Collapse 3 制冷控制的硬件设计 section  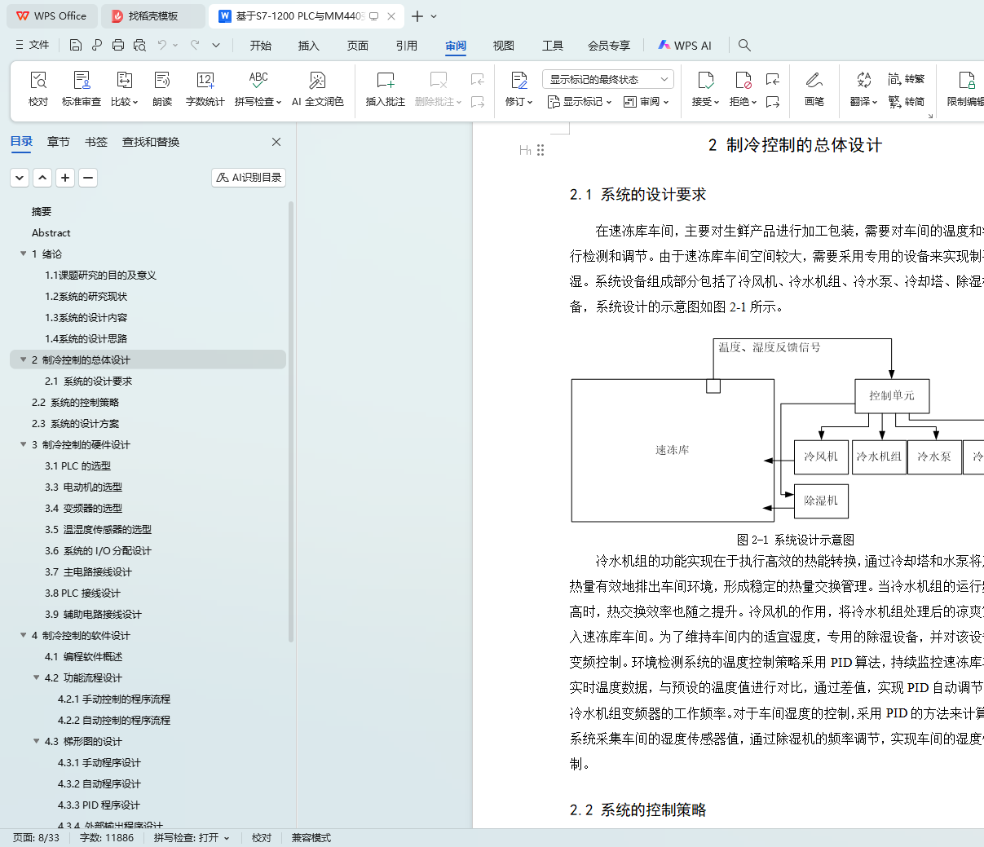23,444
